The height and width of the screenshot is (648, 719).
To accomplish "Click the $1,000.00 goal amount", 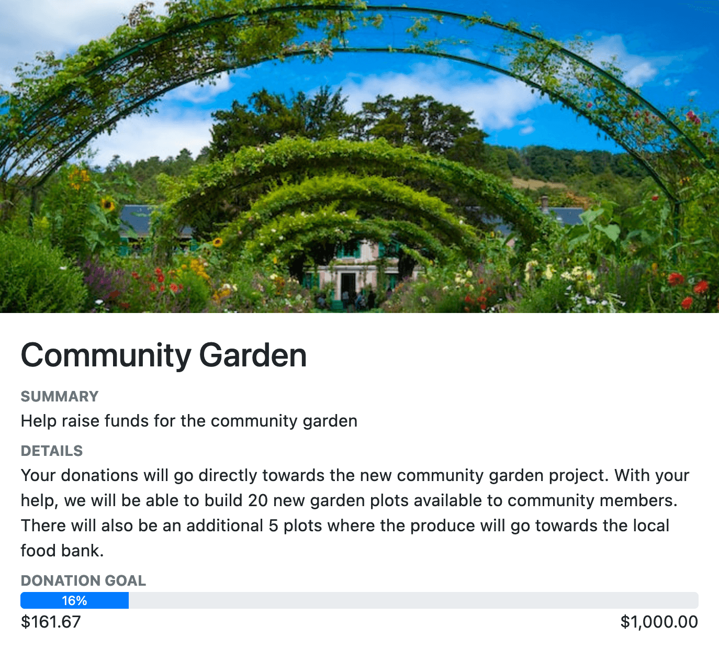I will pyautogui.click(x=659, y=622).
